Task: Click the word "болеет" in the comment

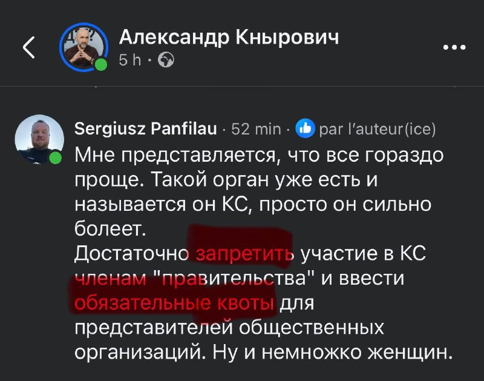Action: [110, 228]
